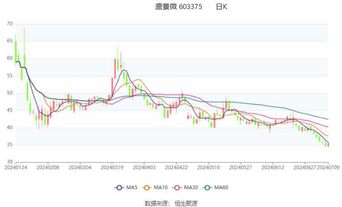Click the chart title 盛景微 603375
Screen dimensions: 342x207
(x=179, y=7)
